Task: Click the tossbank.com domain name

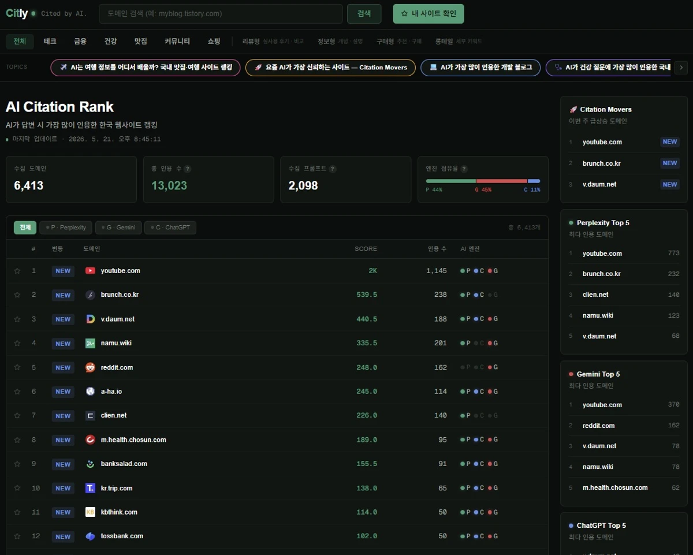Action: click(122, 536)
